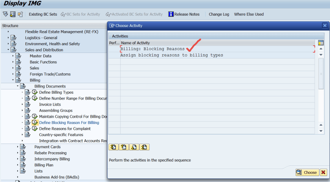Expand the Master Data node
Image resolution: width=330 pixels, height=182 pixels.
13,56
